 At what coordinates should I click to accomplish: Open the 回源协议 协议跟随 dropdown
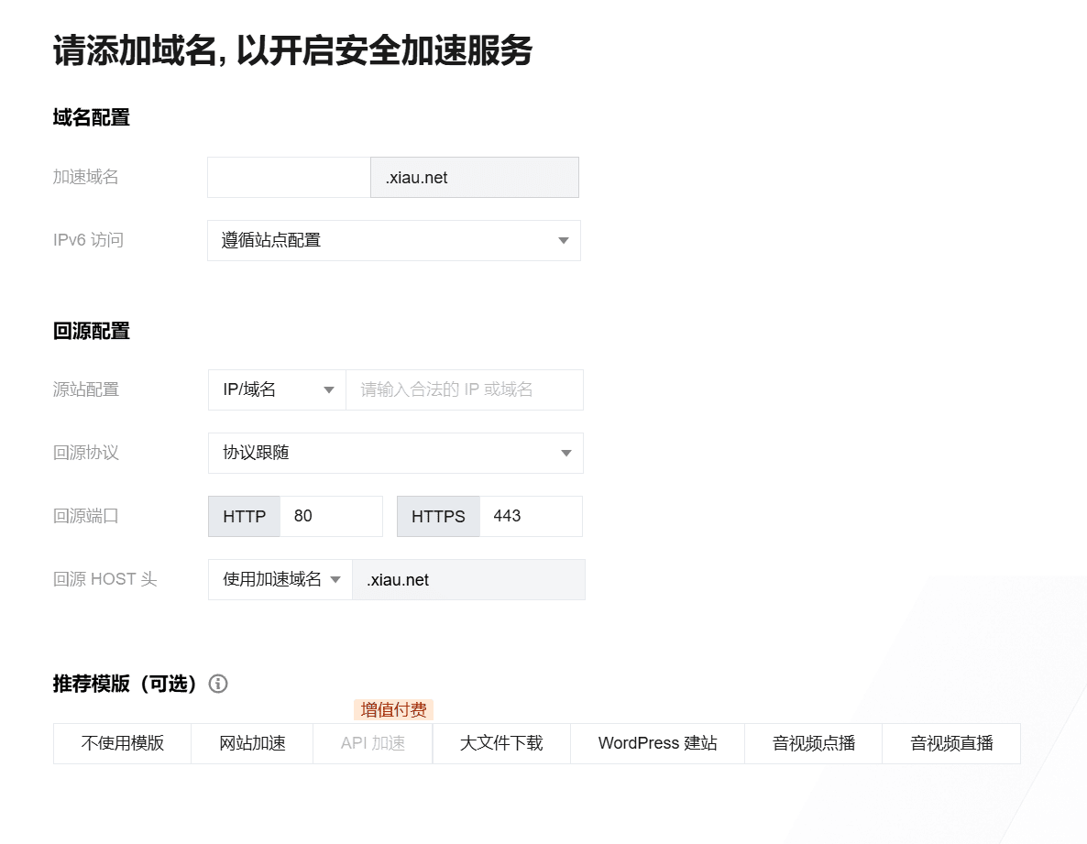[395, 454]
